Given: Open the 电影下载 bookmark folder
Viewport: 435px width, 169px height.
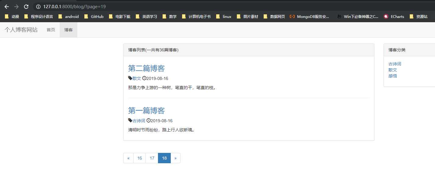Looking at the screenshot, I should pos(119,17).
